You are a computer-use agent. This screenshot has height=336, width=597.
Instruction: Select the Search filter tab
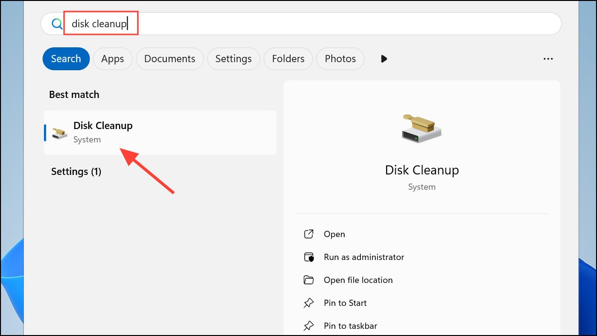pos(66,59)
